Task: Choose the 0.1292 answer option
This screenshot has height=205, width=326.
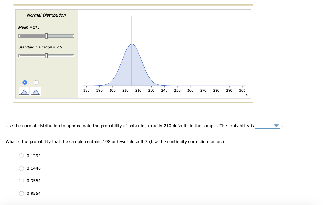Action: pos(21,156)
